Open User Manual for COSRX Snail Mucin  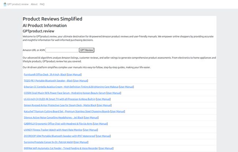click(x=114, y=93)
